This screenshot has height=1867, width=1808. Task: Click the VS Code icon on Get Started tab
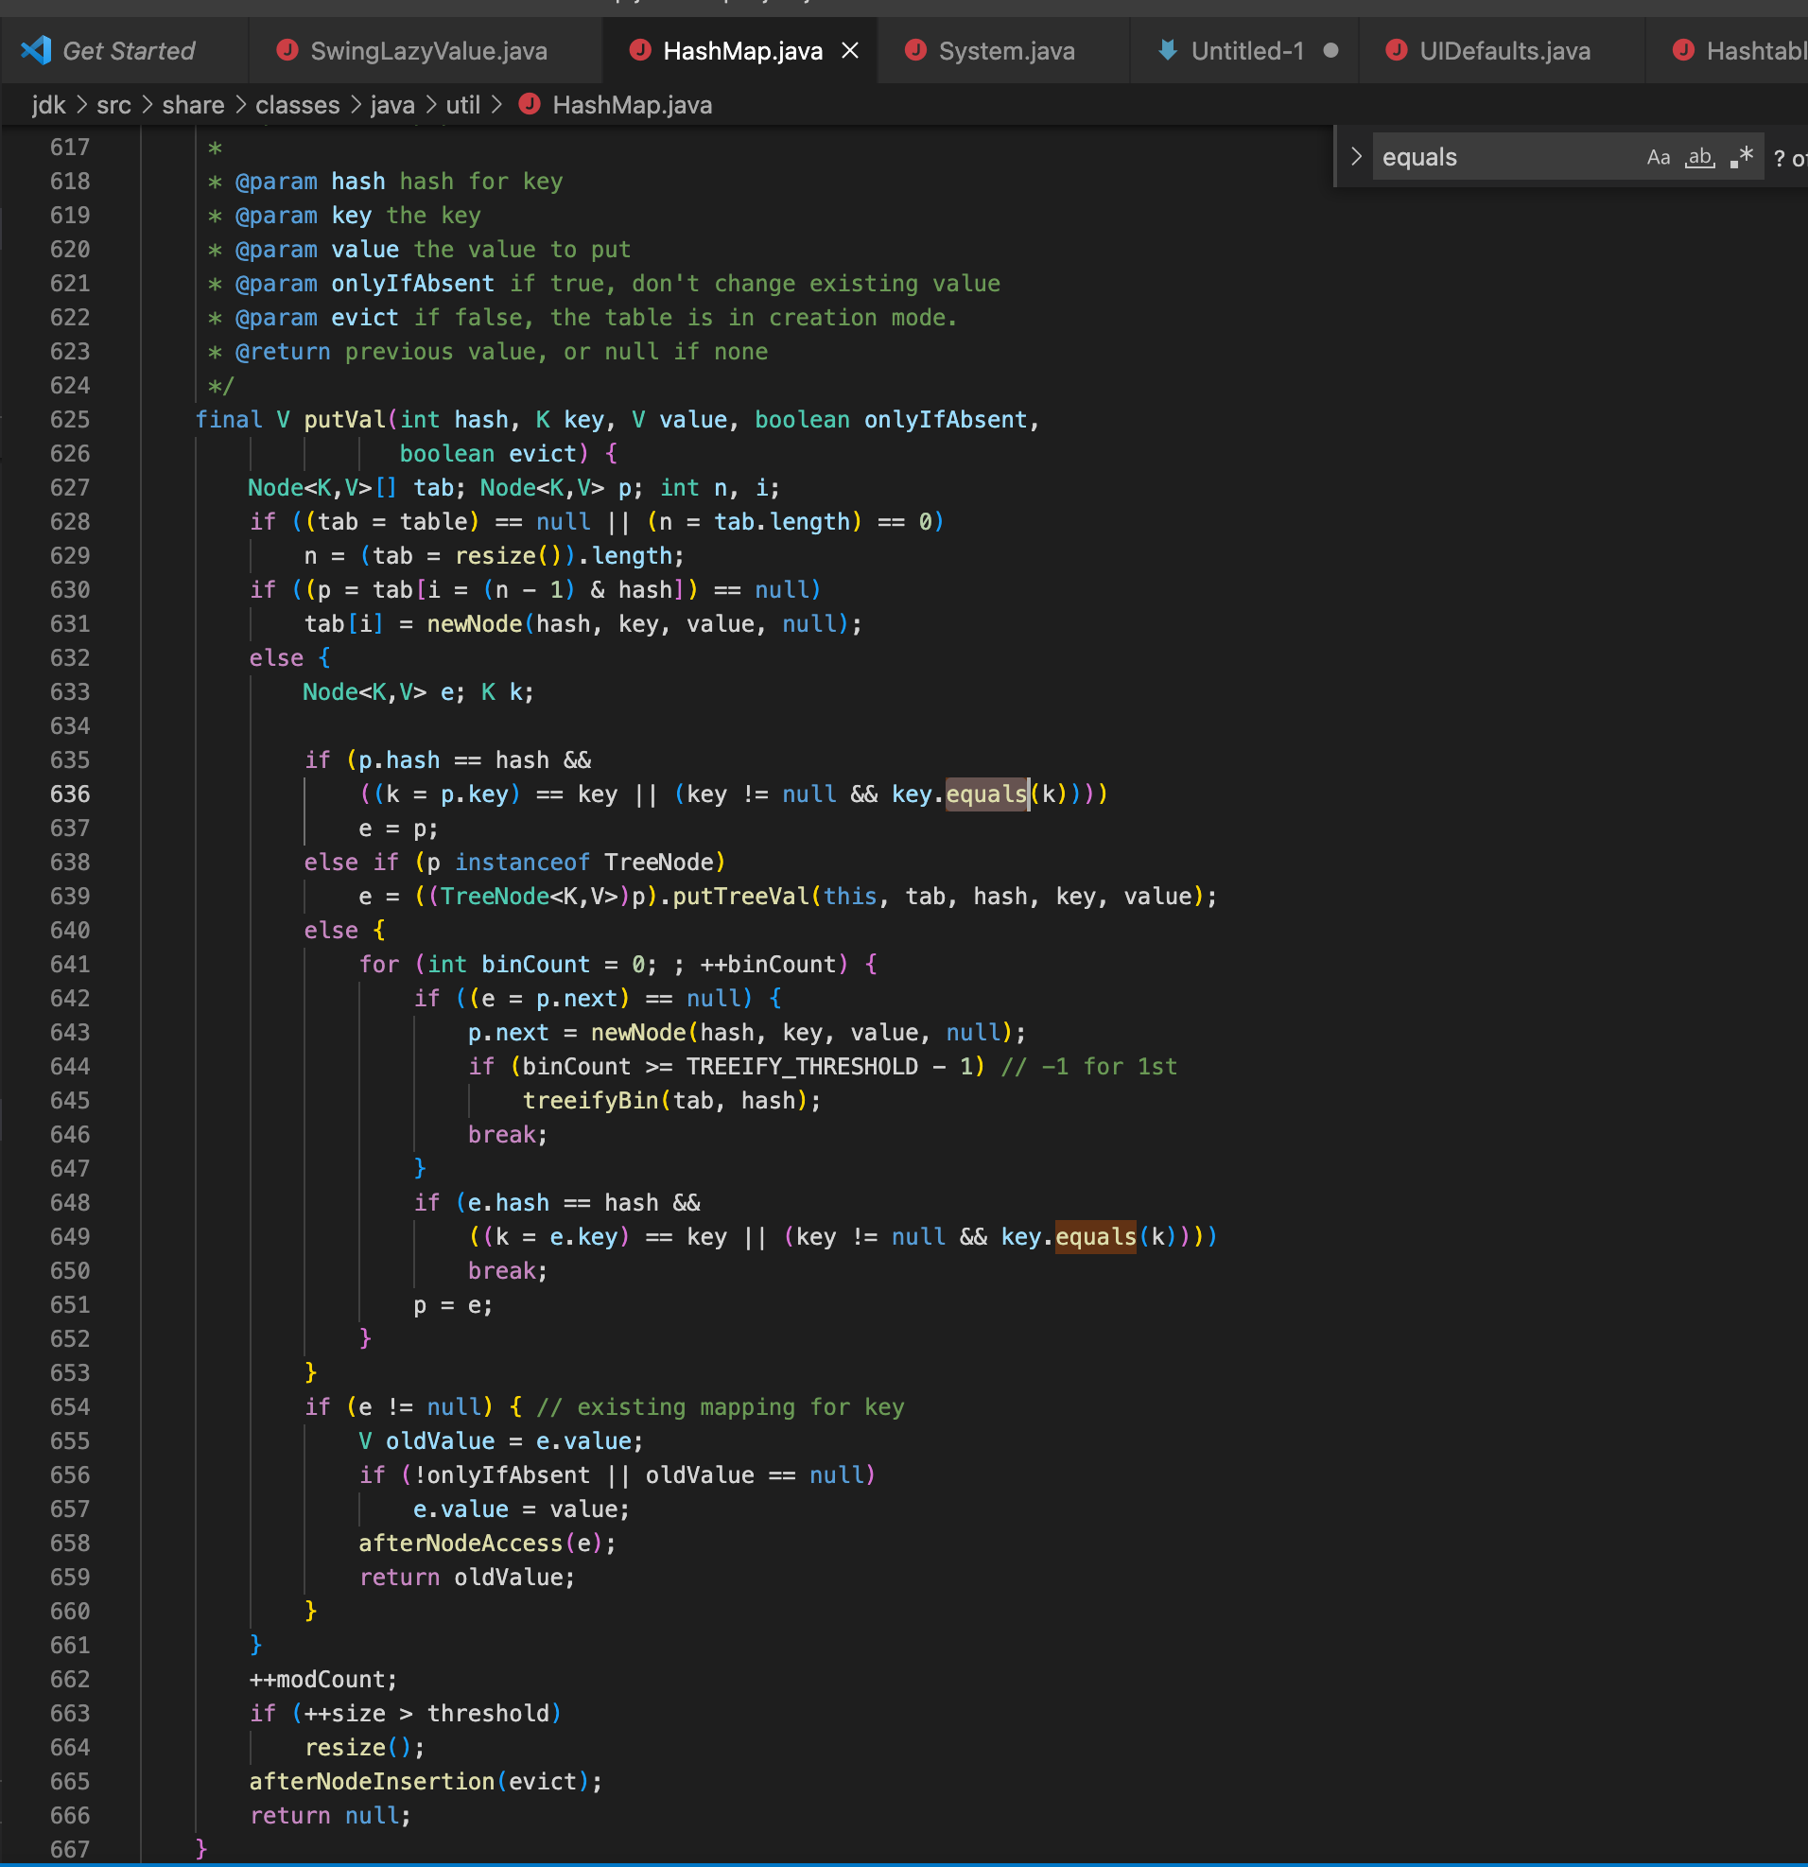pyautogui.click(x=36, y=49)
